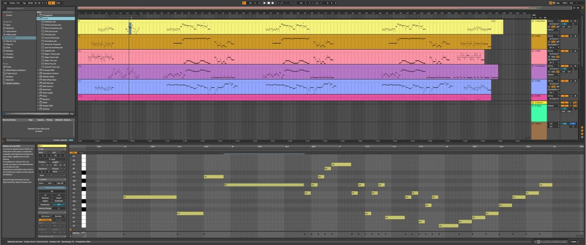Open the Clips category
The image size is (586, 245).
[x=8, y=47]
